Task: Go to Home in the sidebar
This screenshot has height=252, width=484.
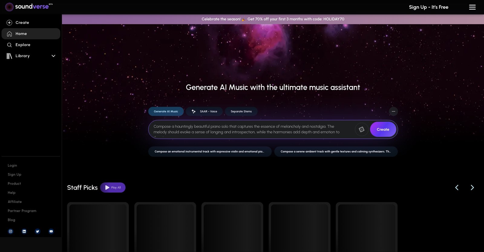Action: point(31,34)
